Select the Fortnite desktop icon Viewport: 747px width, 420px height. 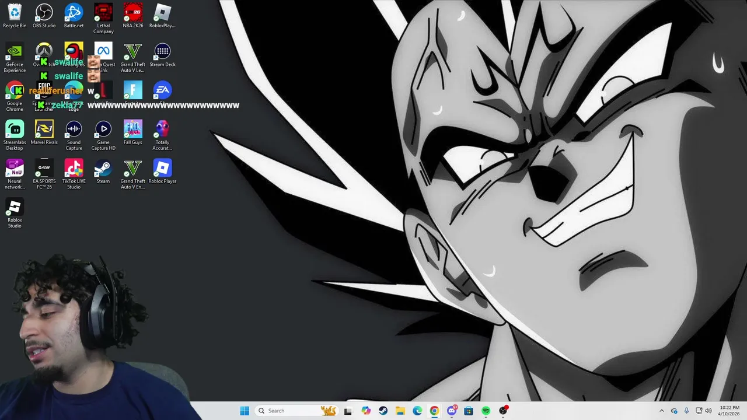coord(133,93)
